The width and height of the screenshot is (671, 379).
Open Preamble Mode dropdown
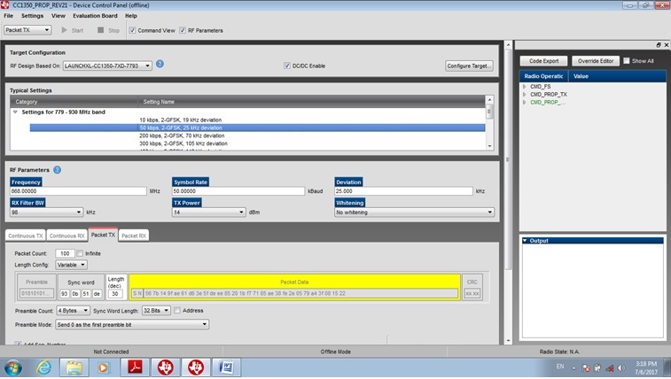(x=132, y=325)
